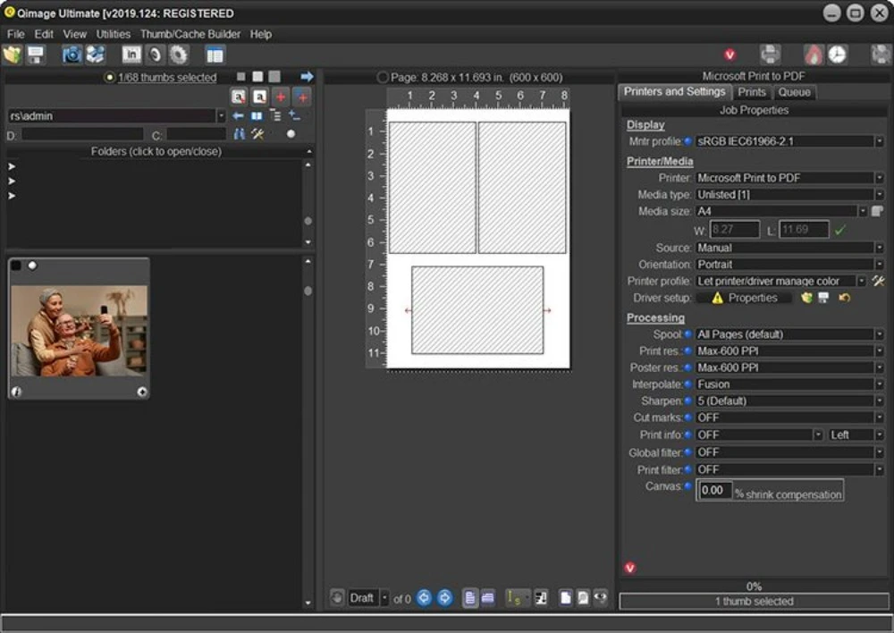Toggle the radio button beside thumbs selected
The image size is (894, 633).
coord(110,78)
